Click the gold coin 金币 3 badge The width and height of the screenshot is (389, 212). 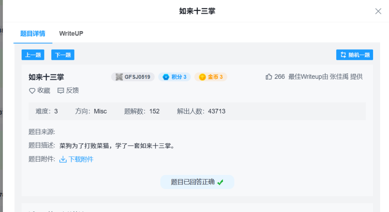[211, 77]
